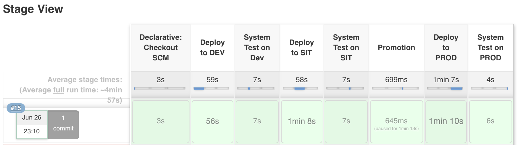Open the Promotion 645ms stage cell
The width and height of the screenshot is (517, 145).
point(396,121)
